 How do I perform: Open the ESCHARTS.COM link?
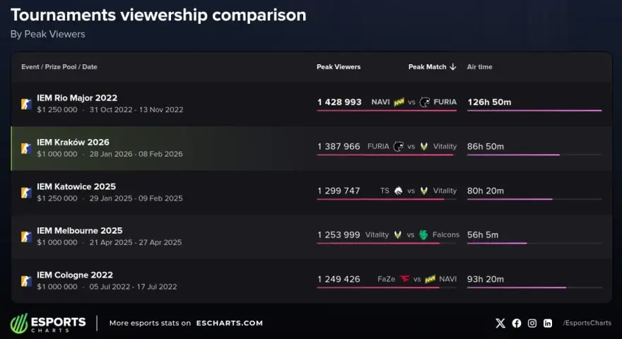[x=229, y=323]
